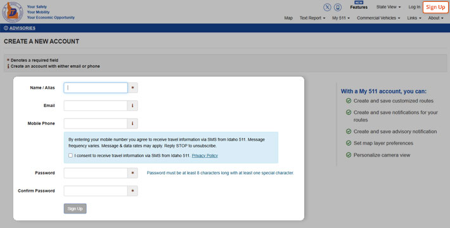Image resolution: width=450 pixels, height=228 pixels.
Task: Go to the Map page
Action: [x=288, y=18]
